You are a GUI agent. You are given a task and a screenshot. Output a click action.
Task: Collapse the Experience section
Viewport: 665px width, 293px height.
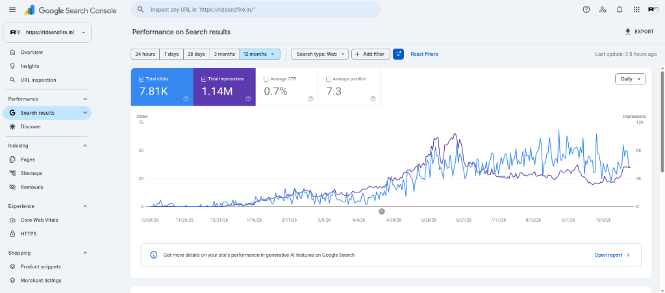point(85,206)
